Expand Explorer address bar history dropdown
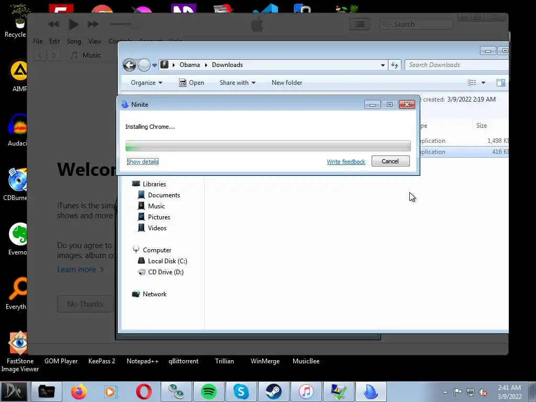 tap(383, 65)
